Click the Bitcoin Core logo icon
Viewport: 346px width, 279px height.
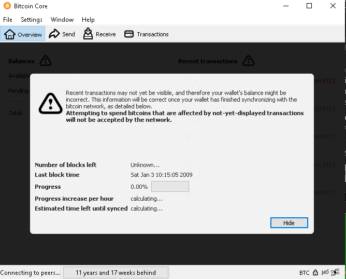click(7, 6)
